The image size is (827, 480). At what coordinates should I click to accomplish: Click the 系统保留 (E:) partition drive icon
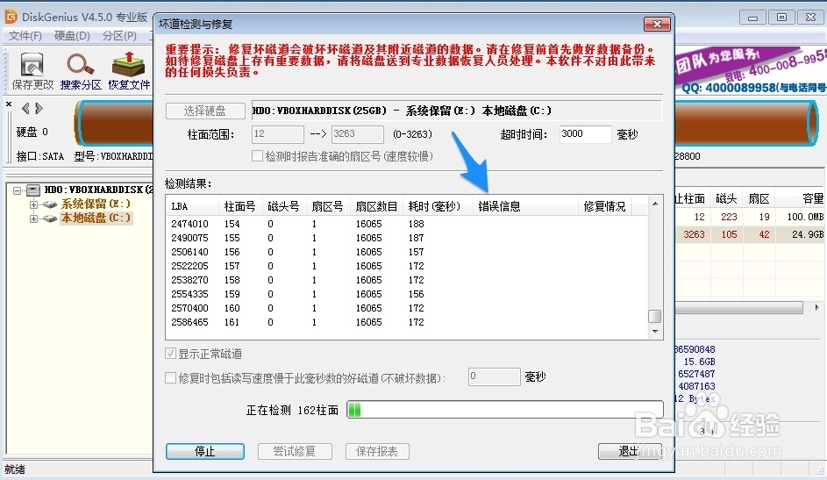click(x=50, y=204)
